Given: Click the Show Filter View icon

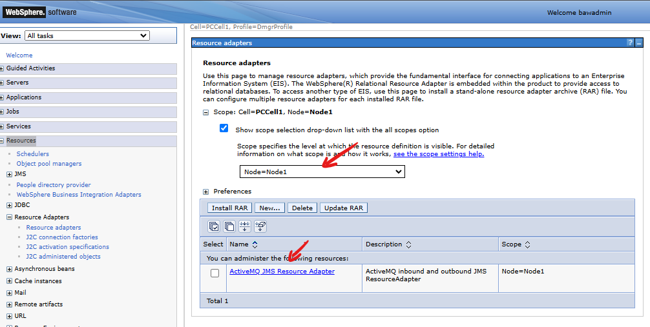Looking at the screenshot, I should tap(245, 226).
